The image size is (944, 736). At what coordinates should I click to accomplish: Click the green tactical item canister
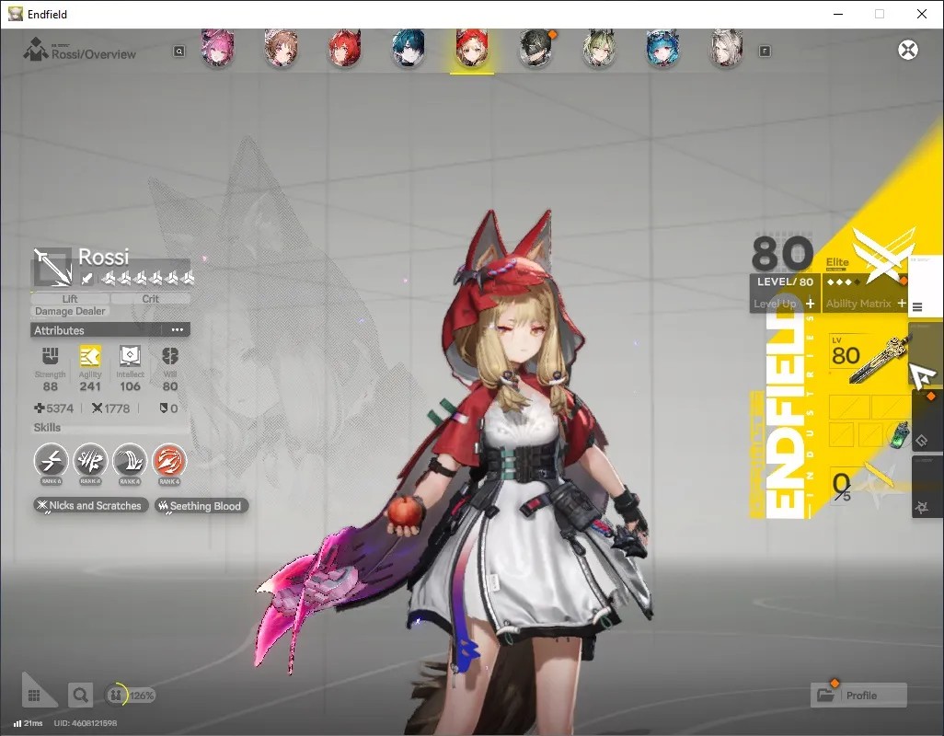click(898, 434)
